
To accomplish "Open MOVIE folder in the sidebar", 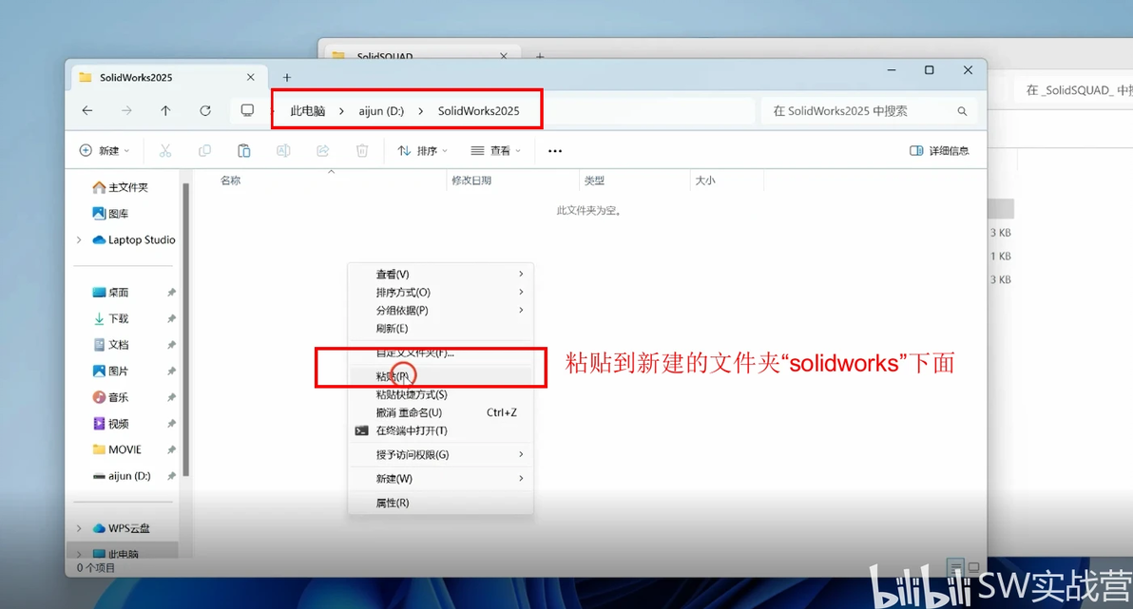I will point(117,449).
